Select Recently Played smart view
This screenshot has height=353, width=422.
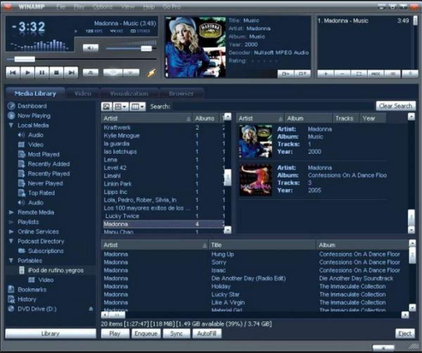click(x=49, y=173)
